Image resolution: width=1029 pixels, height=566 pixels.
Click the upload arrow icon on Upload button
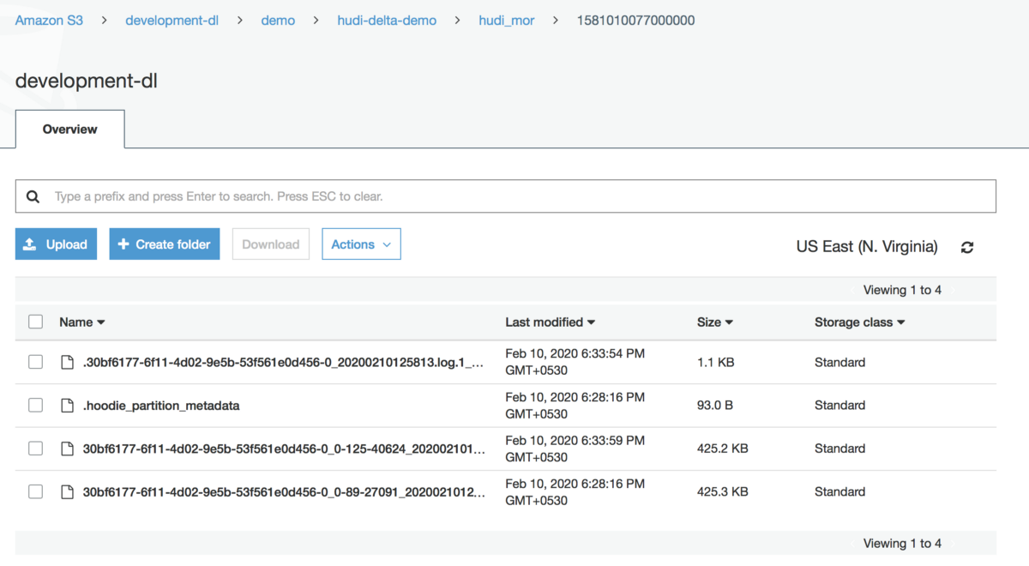click(x=30, y=244)
